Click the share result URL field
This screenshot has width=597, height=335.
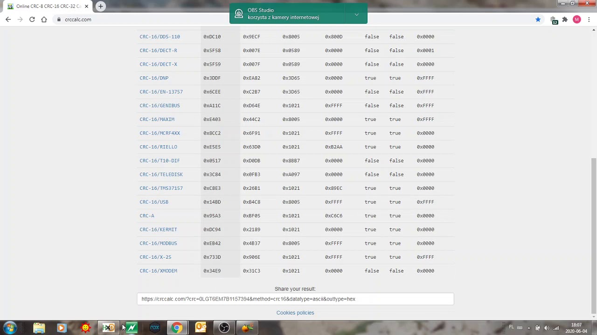coord(295,299)
